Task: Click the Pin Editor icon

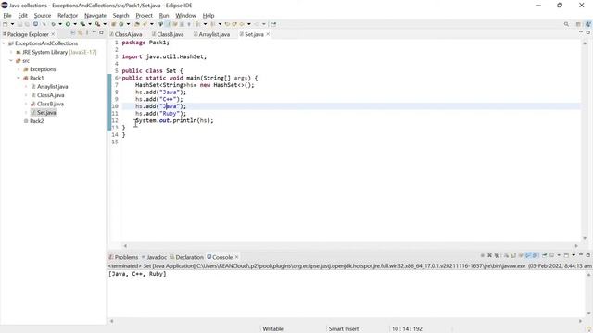Action: pyautogui.click(x=273, y=24)
